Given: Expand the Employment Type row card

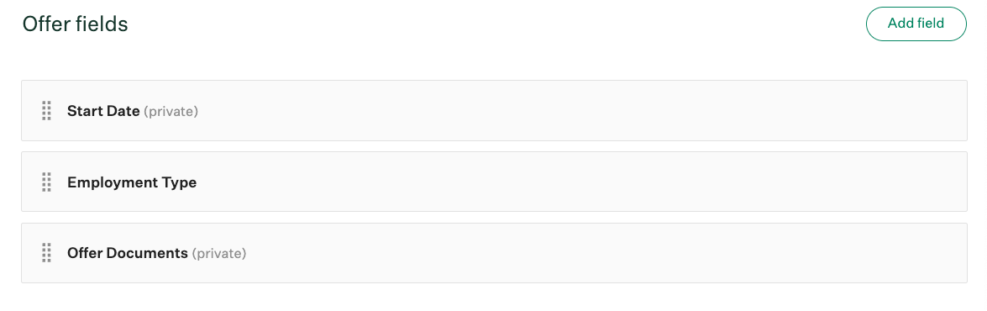Looking at the screenshot, I should point(494,182).
